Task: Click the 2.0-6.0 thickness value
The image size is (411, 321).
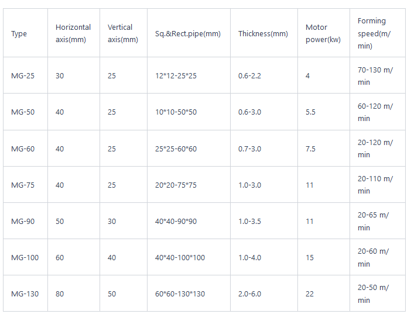Action: [x=249, y=294]
